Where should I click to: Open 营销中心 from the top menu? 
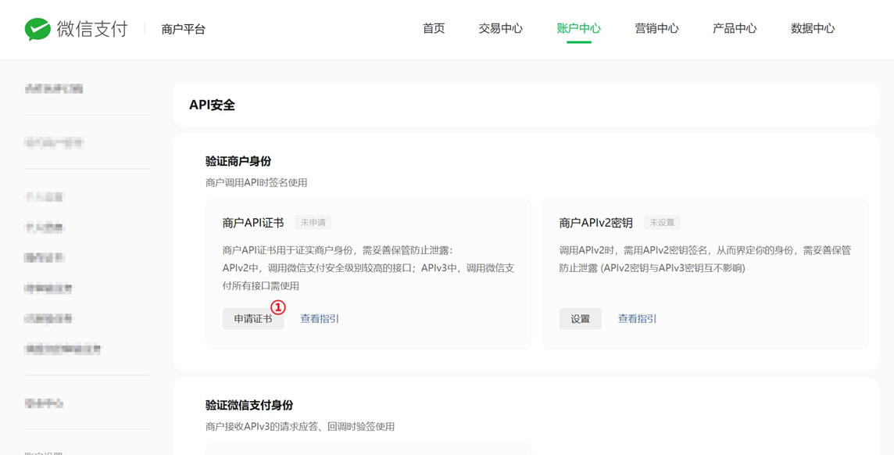pos(656,28)
